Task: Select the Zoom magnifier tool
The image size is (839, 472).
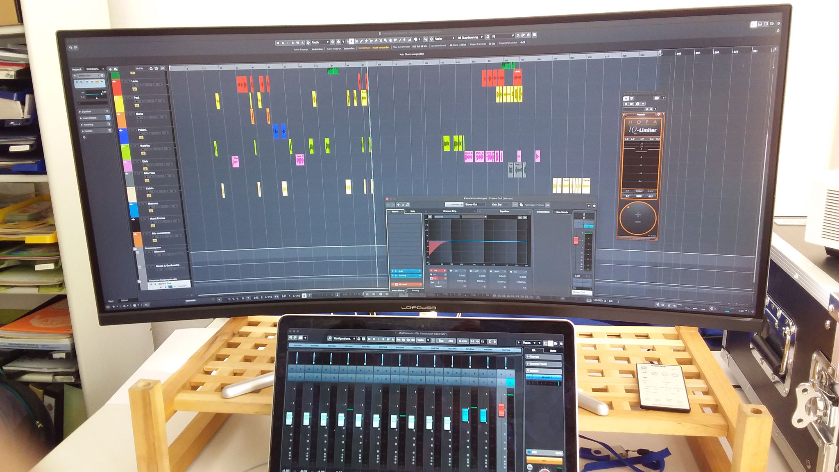Action: tap(385, 41)
